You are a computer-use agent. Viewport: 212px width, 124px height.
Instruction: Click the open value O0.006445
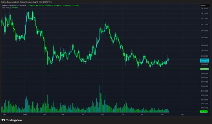pyautogui.click(x=31, y=6)
